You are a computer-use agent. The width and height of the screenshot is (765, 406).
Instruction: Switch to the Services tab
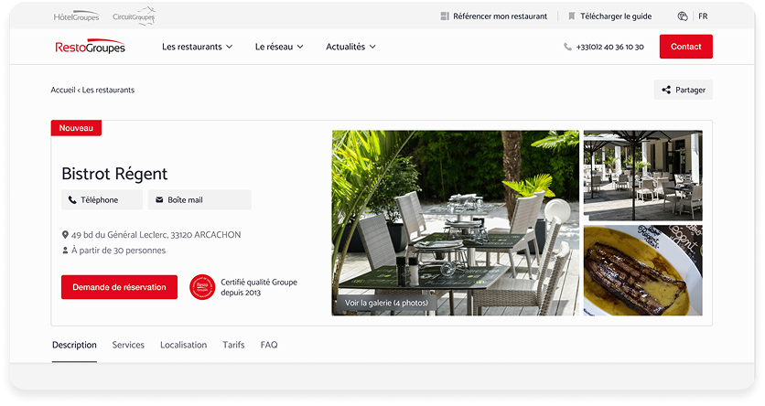coord(128,345)
